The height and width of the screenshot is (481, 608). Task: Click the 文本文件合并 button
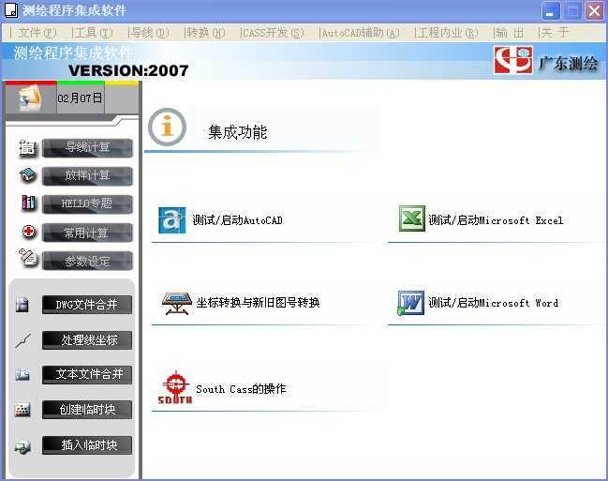coord(87,375)
